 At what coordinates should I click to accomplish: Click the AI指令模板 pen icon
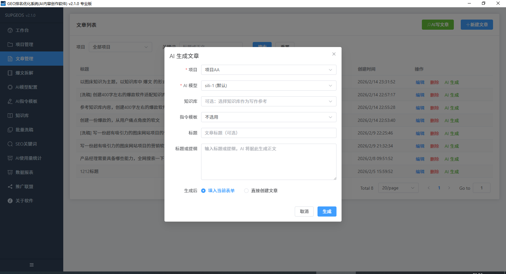(10, 101)
